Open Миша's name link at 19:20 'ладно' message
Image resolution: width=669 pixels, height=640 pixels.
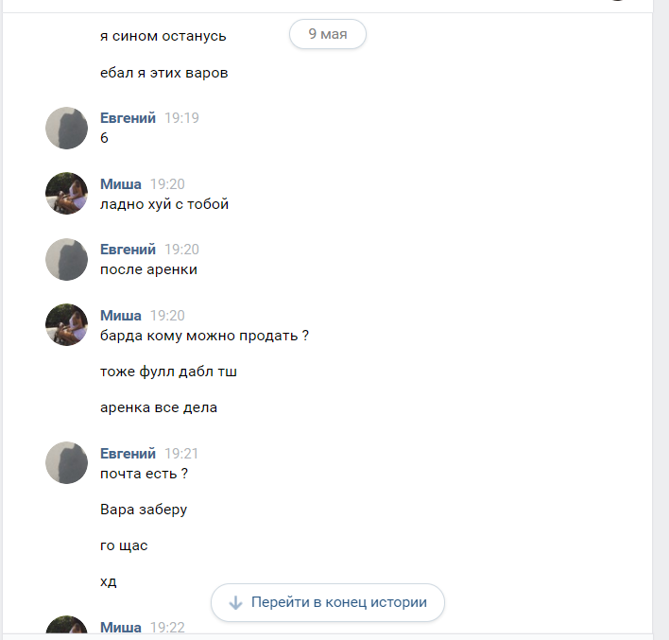click(121, 184)
